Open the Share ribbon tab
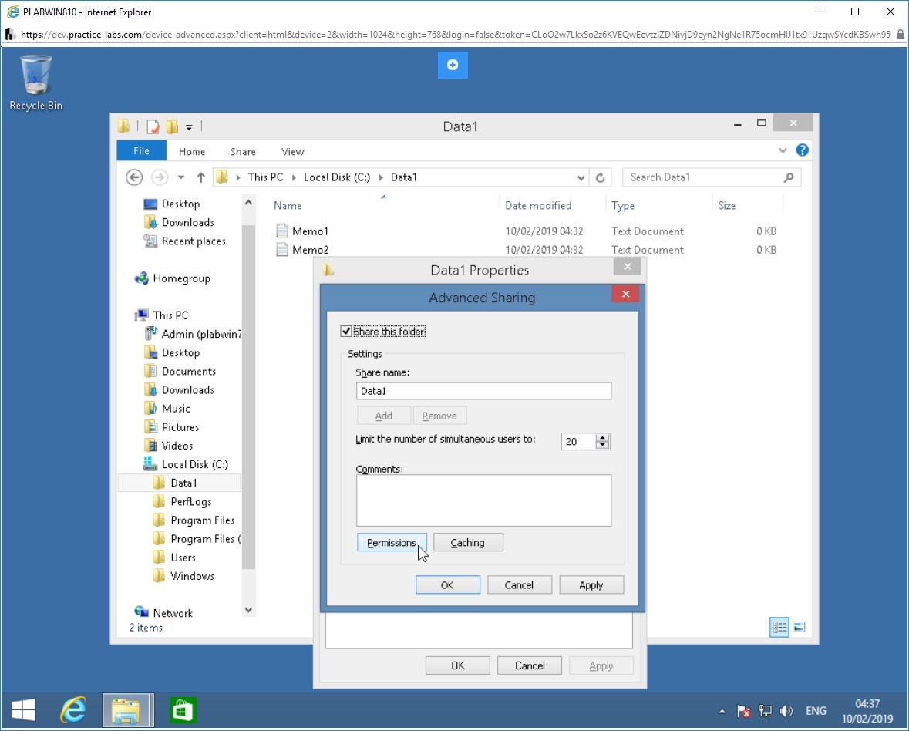The width and height of the screenshot is (909, 731). pyautogui.click(x=243, y=151)
